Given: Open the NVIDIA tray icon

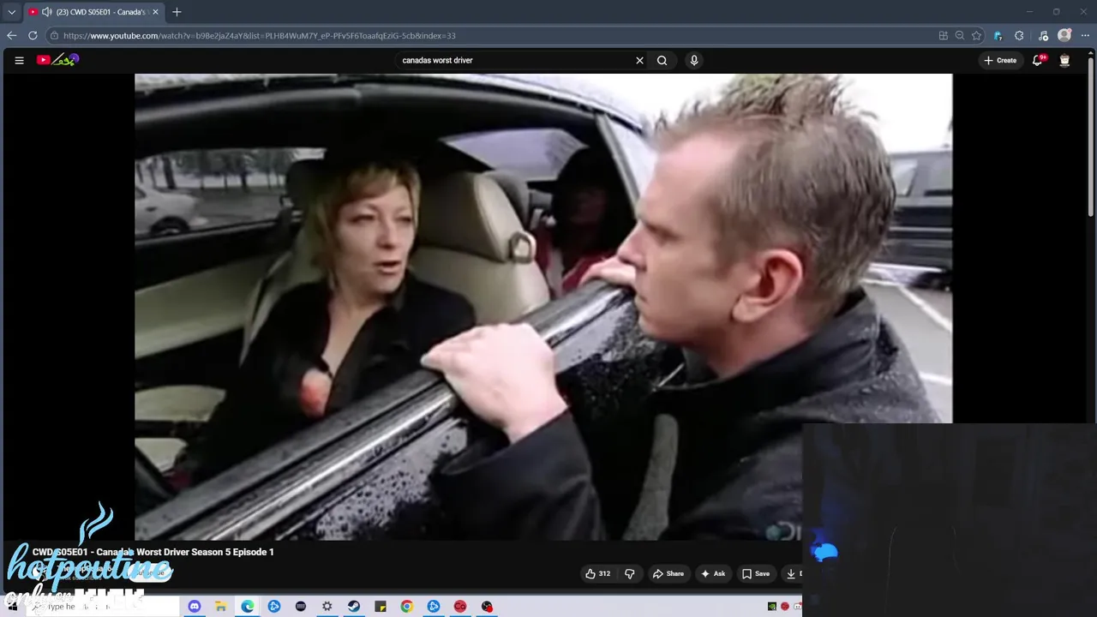Looking at the screenshot, I should [x=772, y=607].
